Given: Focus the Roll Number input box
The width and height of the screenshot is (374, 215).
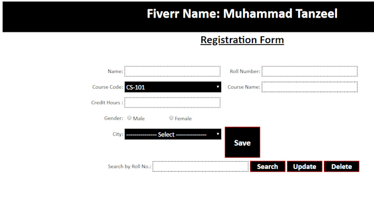Looking at the screenshot, I should [x=309, y=71].
